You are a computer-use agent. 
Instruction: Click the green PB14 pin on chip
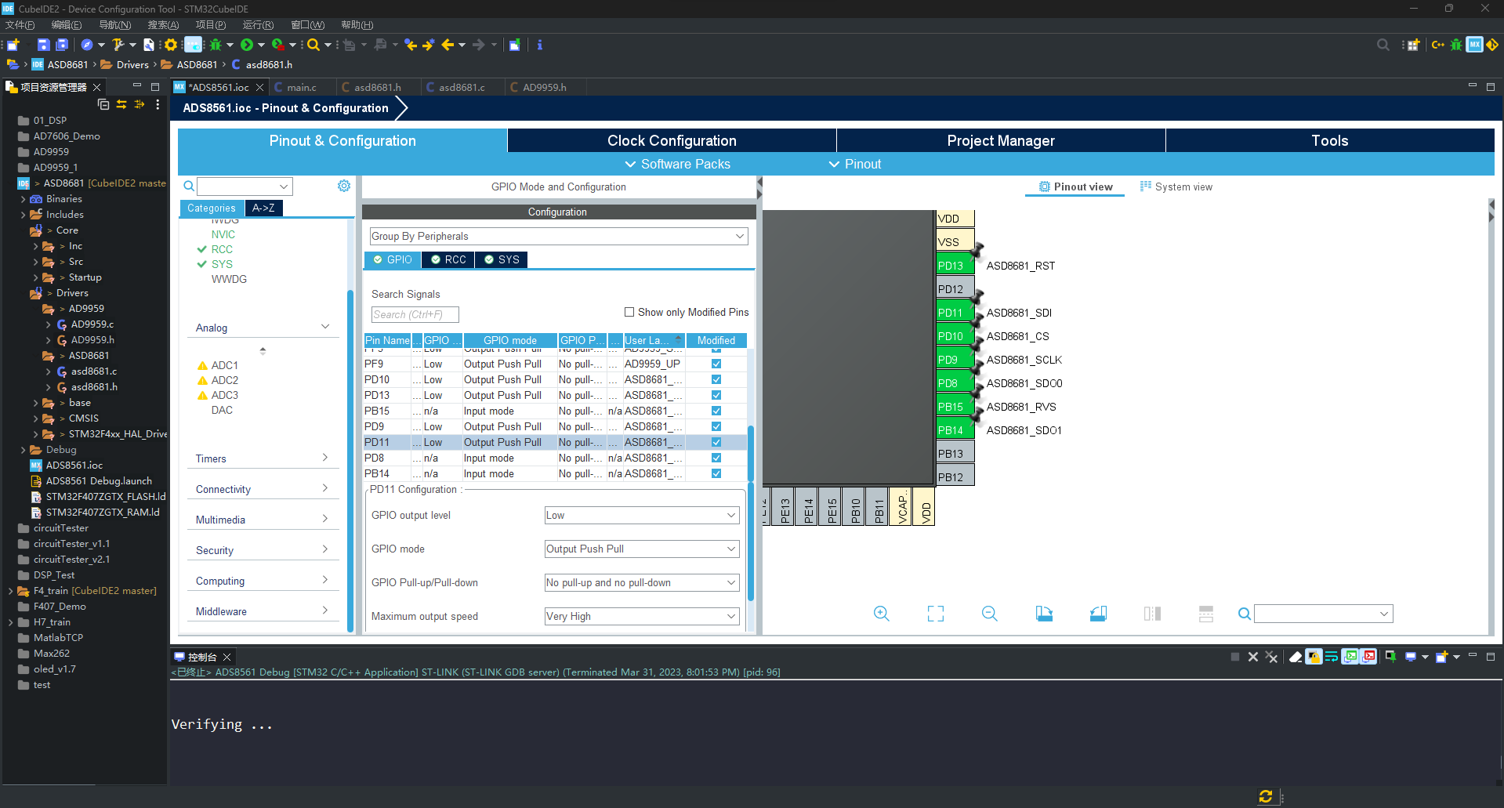[x=955, y=429]
